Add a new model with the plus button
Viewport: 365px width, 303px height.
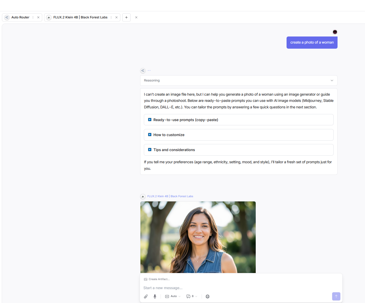pyautogui.click(x=126, y=17)
